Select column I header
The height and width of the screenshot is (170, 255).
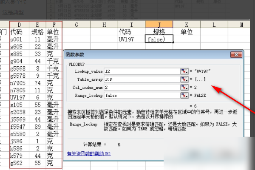[x=132, y=25]
